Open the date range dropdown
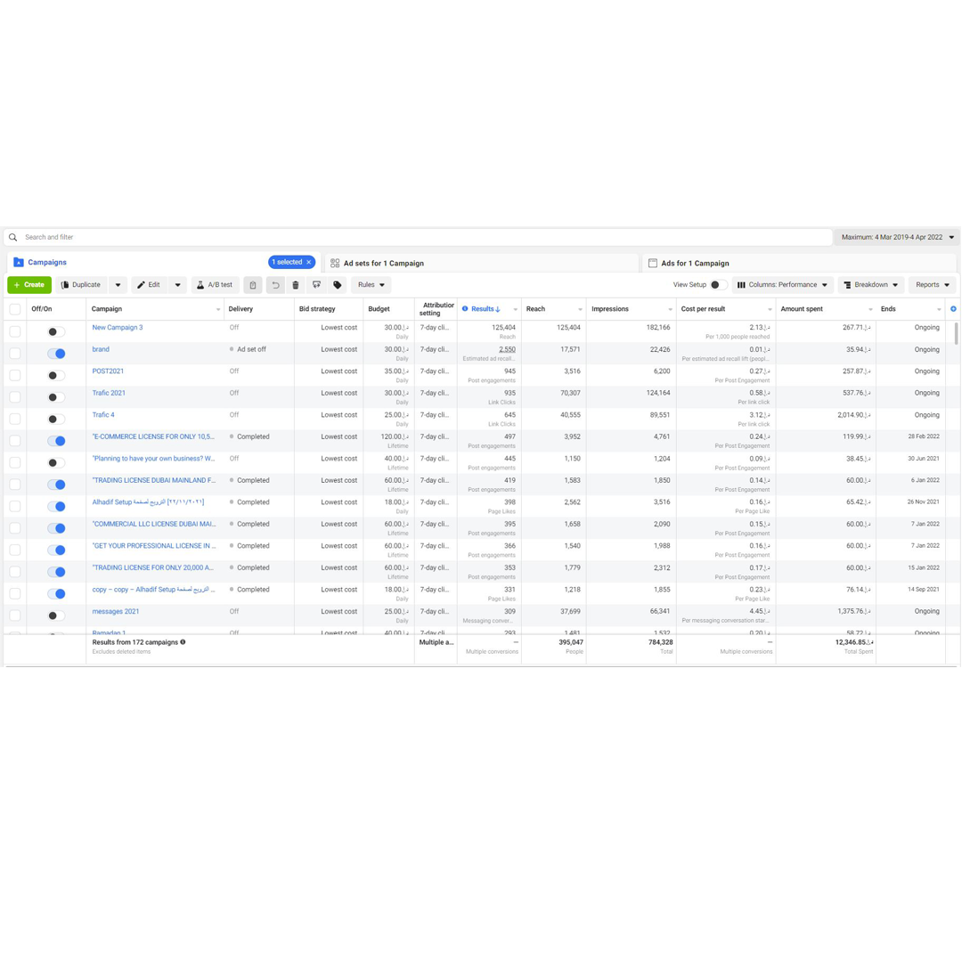This screenshot has width=962, height=962. click(896, 238)
